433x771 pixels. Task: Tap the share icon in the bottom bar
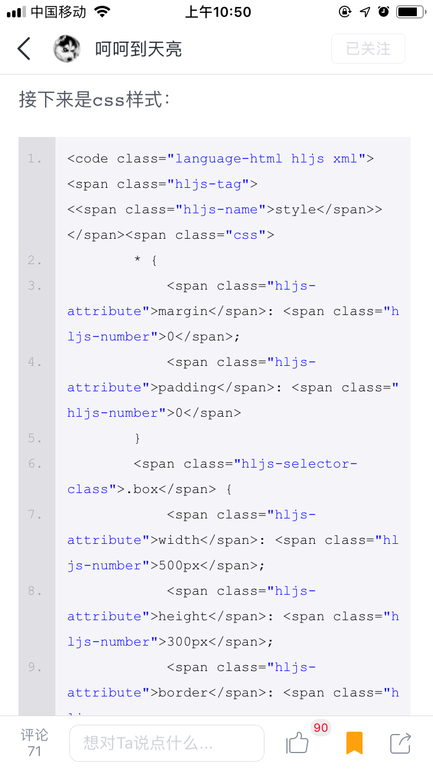click(400, 743)
